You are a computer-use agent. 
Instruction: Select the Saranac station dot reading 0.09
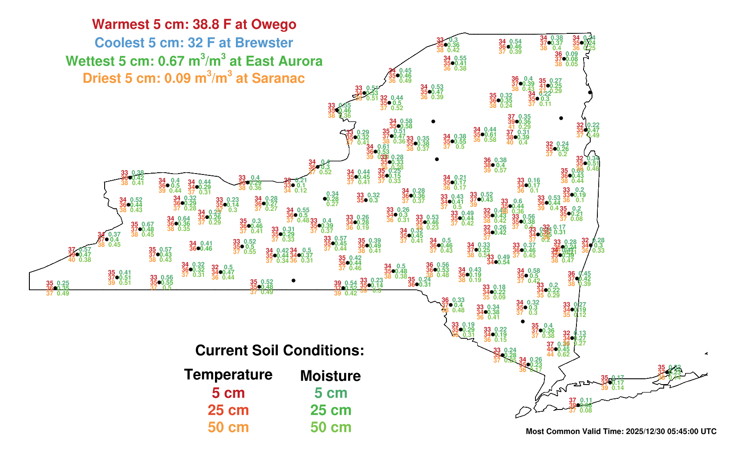(564, 59)
